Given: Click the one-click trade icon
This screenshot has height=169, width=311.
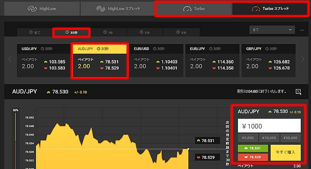Looking at the screenshot, I should 298,92.
